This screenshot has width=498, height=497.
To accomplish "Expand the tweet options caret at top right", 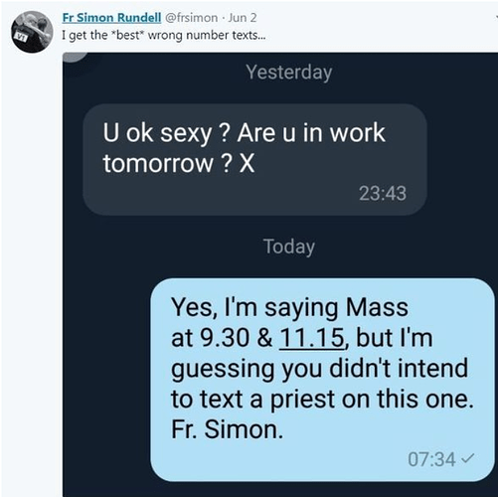I will click(496, 17).
